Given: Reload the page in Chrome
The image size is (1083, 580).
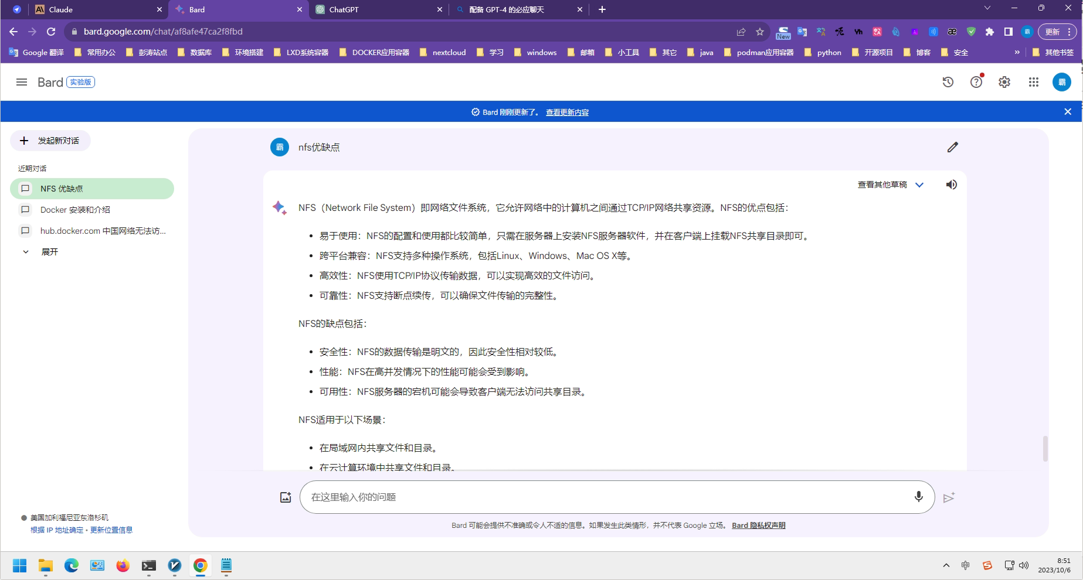Looking at the screenshot, I should point(51,32).
